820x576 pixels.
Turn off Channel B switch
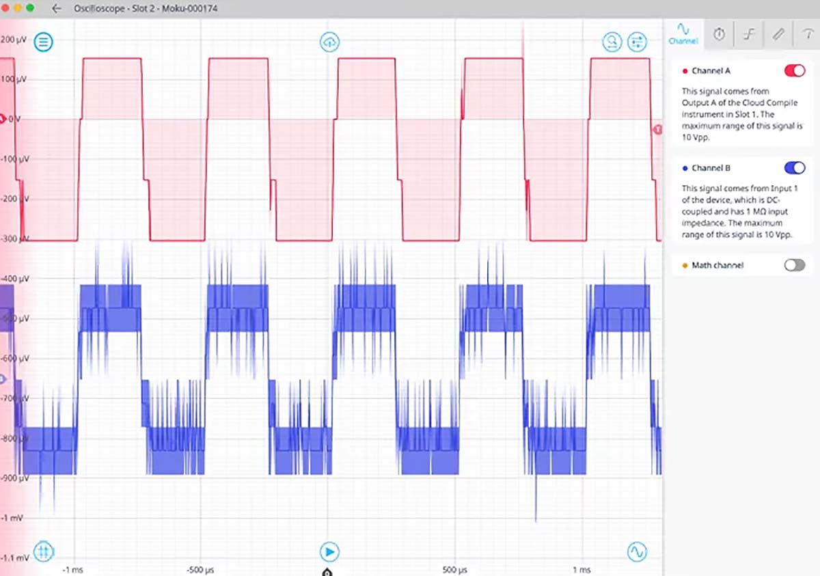tap(795, 168)
